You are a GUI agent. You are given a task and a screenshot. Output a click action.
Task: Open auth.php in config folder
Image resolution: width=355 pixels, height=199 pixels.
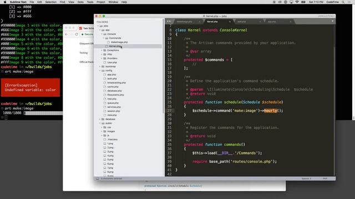pyautogui.click(x=112, y=78)
